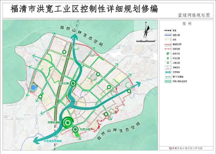Click the north arrow compass
The height and width of the screenshot is (154, 216).
click(x=146, y=30)
